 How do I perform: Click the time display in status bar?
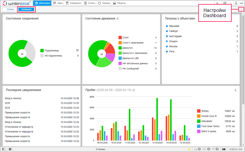(x=236, y=149)
